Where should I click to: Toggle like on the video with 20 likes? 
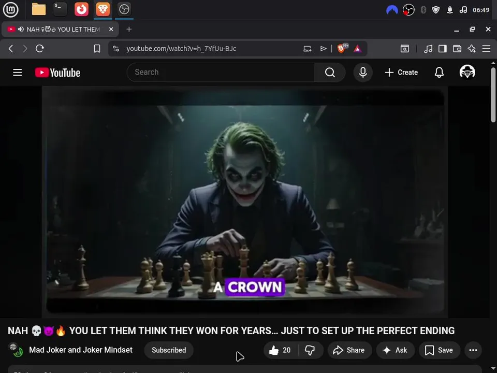coord(280,350)
